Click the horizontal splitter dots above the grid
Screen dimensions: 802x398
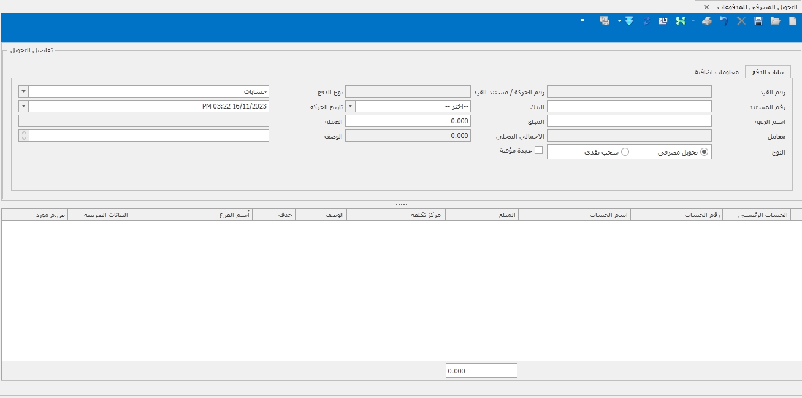tap(401, 204)
